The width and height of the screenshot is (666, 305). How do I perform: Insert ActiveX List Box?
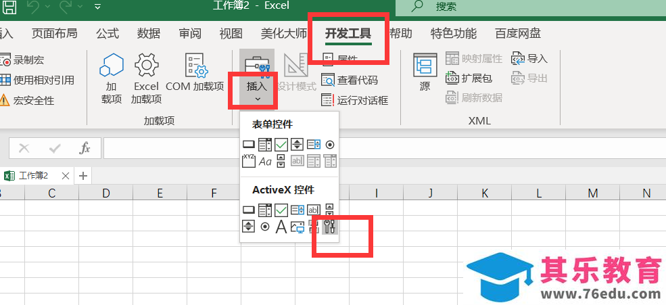[x=297, y=210]
